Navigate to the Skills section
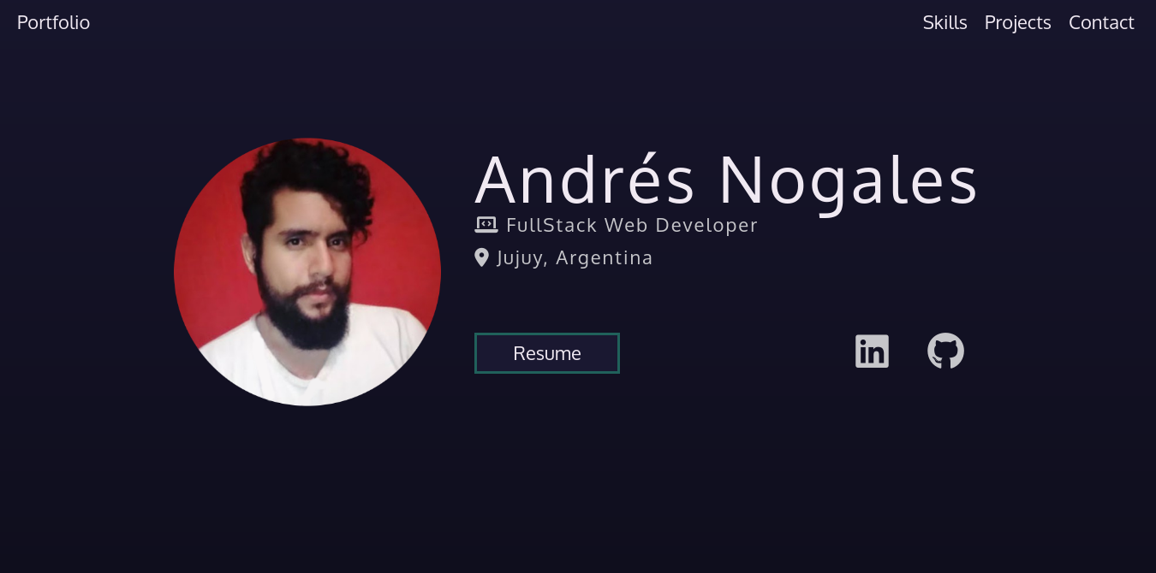The image size is (1156, 573). click(944, 23)
